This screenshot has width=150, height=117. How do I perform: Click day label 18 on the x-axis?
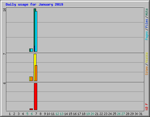click(83, 114)
